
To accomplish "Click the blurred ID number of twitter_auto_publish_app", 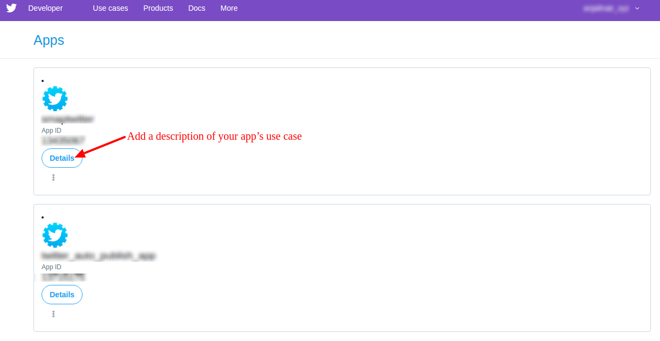I will tap(63, 277).
